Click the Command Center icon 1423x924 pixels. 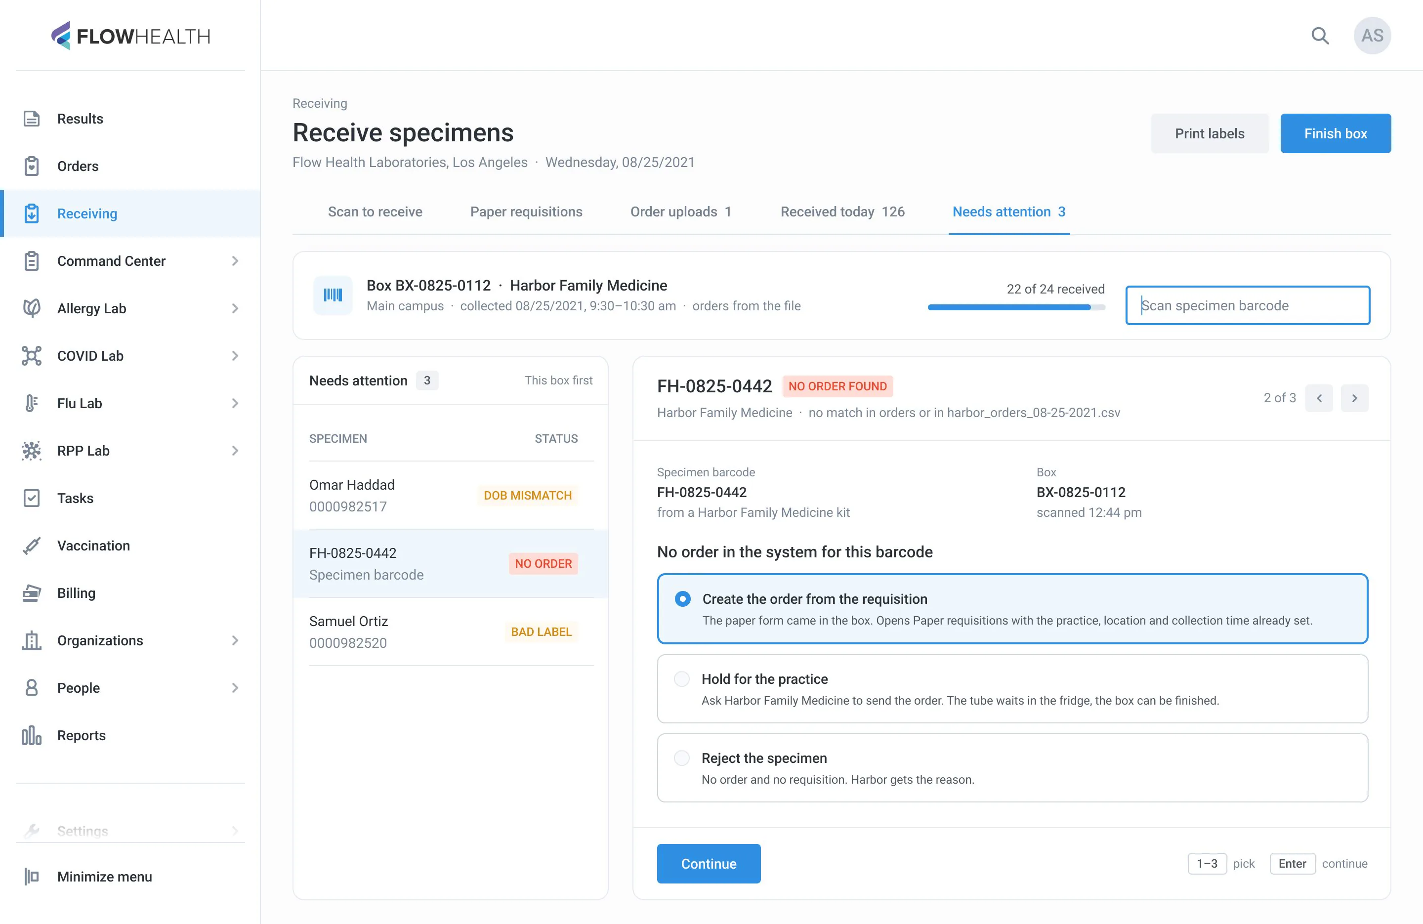click(x=32, y=261)
